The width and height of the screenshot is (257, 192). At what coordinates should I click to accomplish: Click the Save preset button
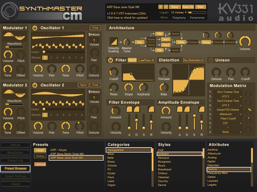pos(175,7)
